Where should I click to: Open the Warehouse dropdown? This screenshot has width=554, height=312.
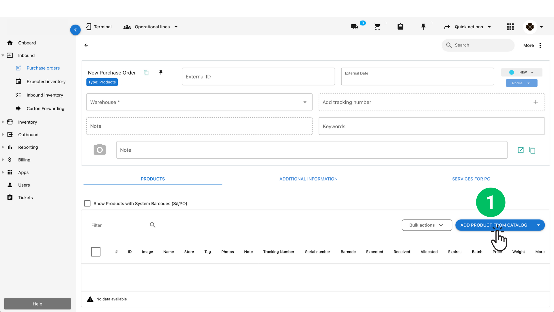point(305,102)
